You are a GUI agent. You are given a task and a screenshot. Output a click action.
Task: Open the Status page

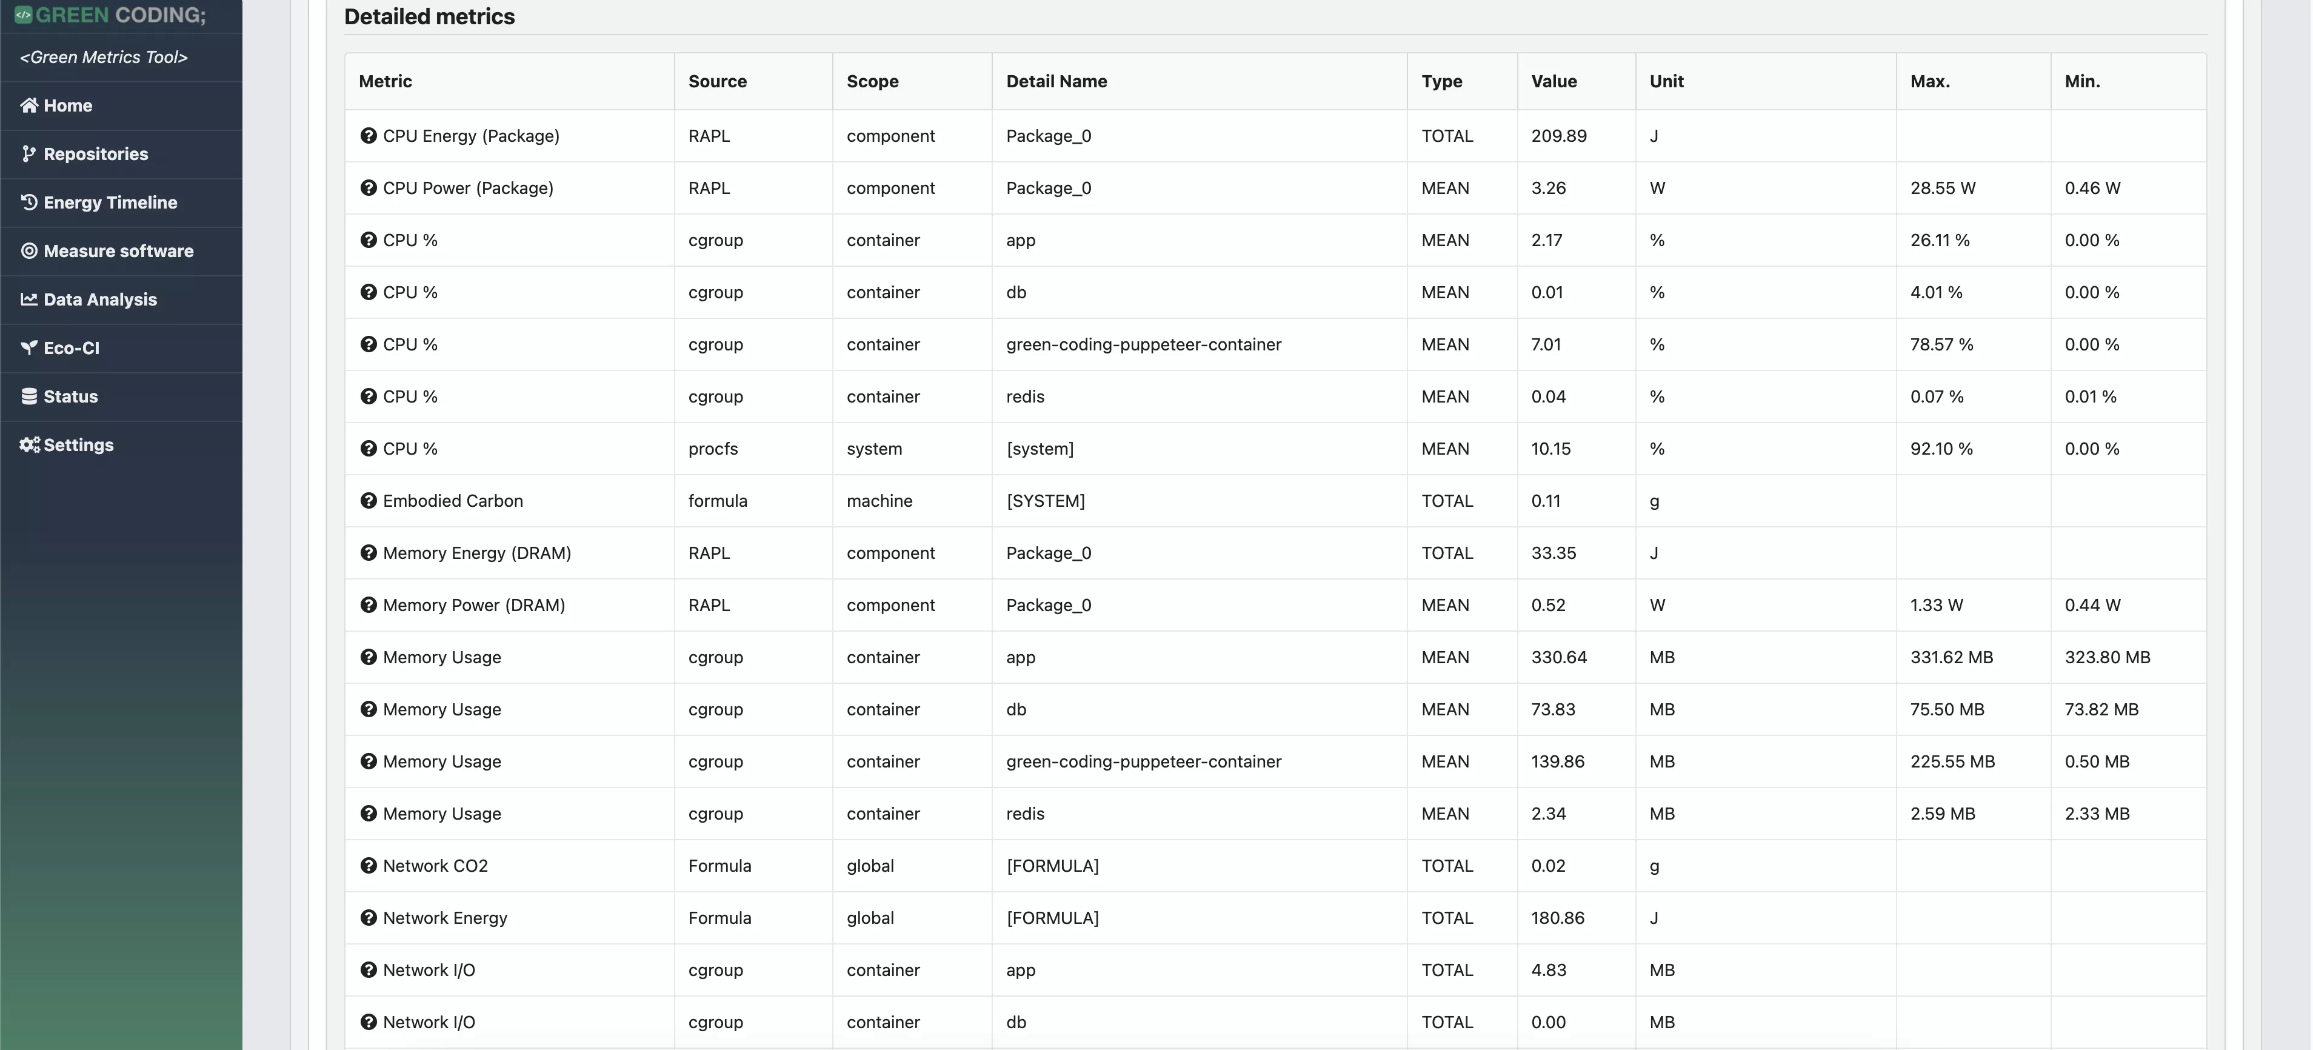(x=70, y=396)
